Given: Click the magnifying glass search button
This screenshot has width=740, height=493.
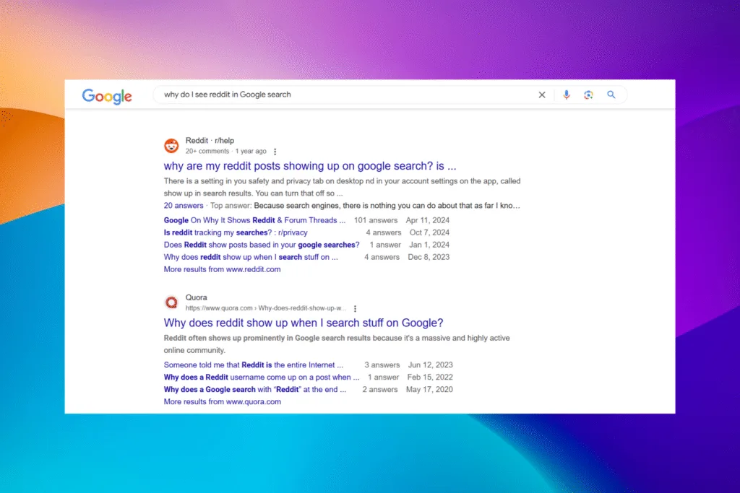Looking at the screenshot, I should (611, 95).
